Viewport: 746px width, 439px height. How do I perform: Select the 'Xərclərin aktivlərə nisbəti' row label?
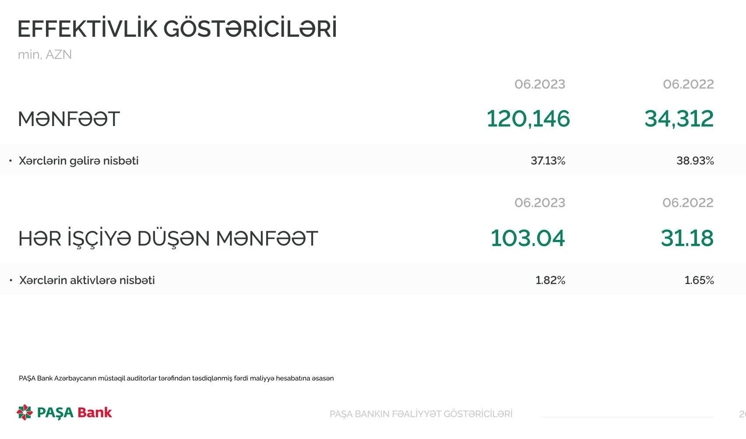click(x=87, y=280)
